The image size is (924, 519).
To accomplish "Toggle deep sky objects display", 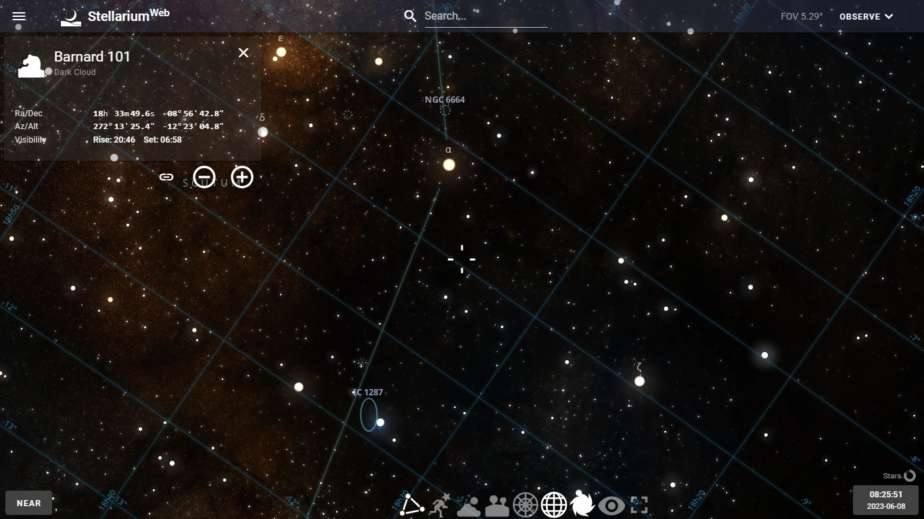I will [582, 505].
